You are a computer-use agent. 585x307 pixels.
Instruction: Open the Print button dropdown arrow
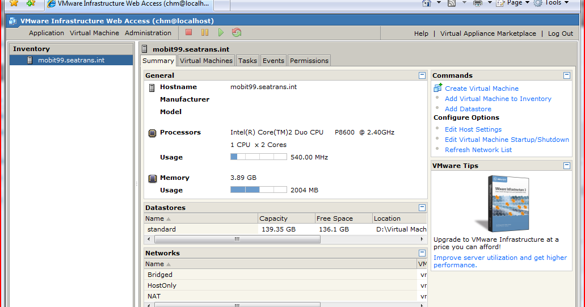pyautogui.click(x=490, y=3)
